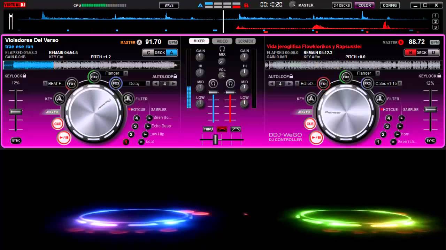Open right deck Flanger effect dropdown
Image resolution: width=446 pixels, height=250 pixels.
pos(377,73)
